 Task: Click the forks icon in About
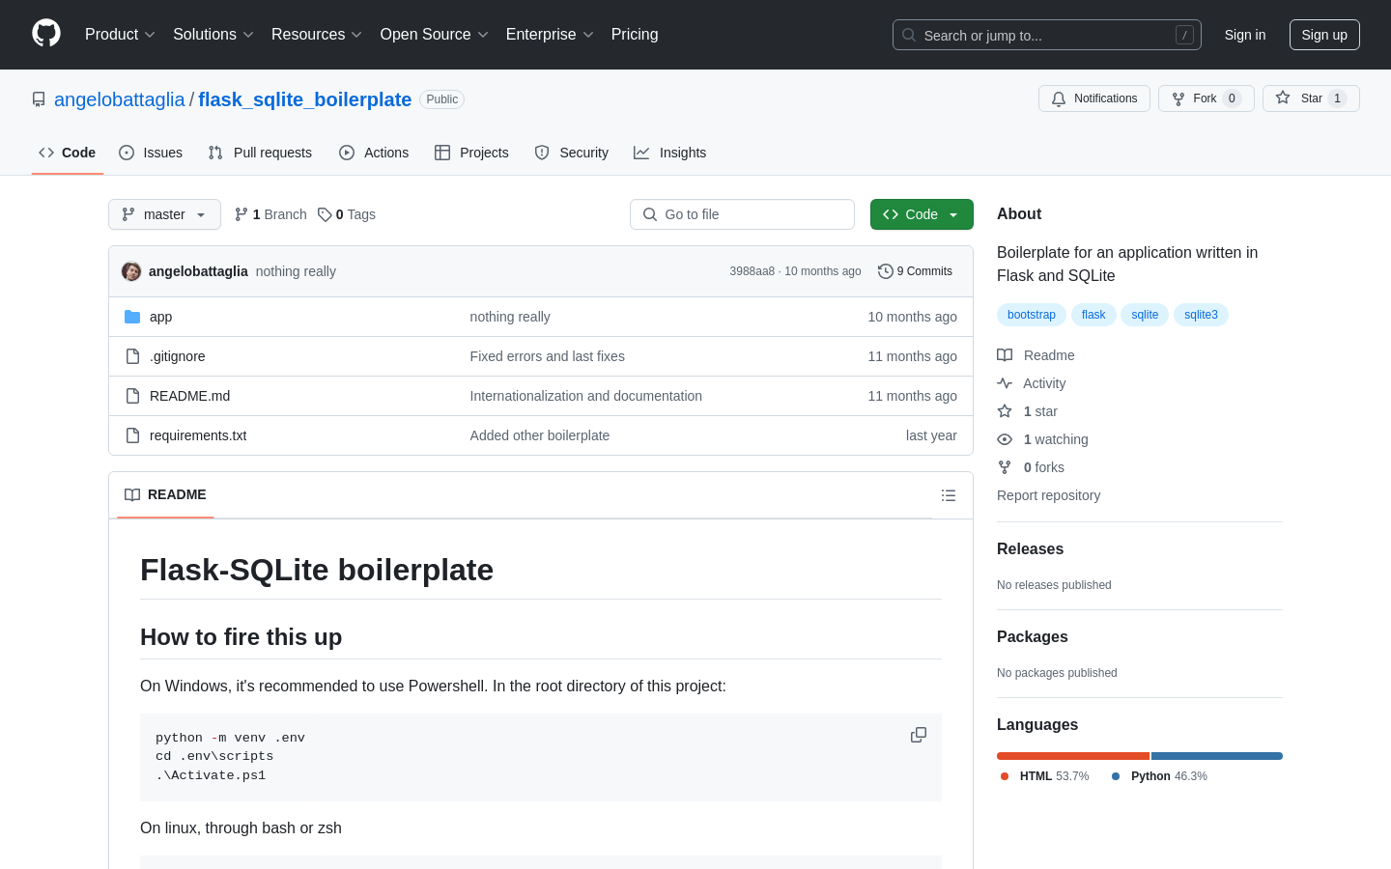coord(1005,467)
